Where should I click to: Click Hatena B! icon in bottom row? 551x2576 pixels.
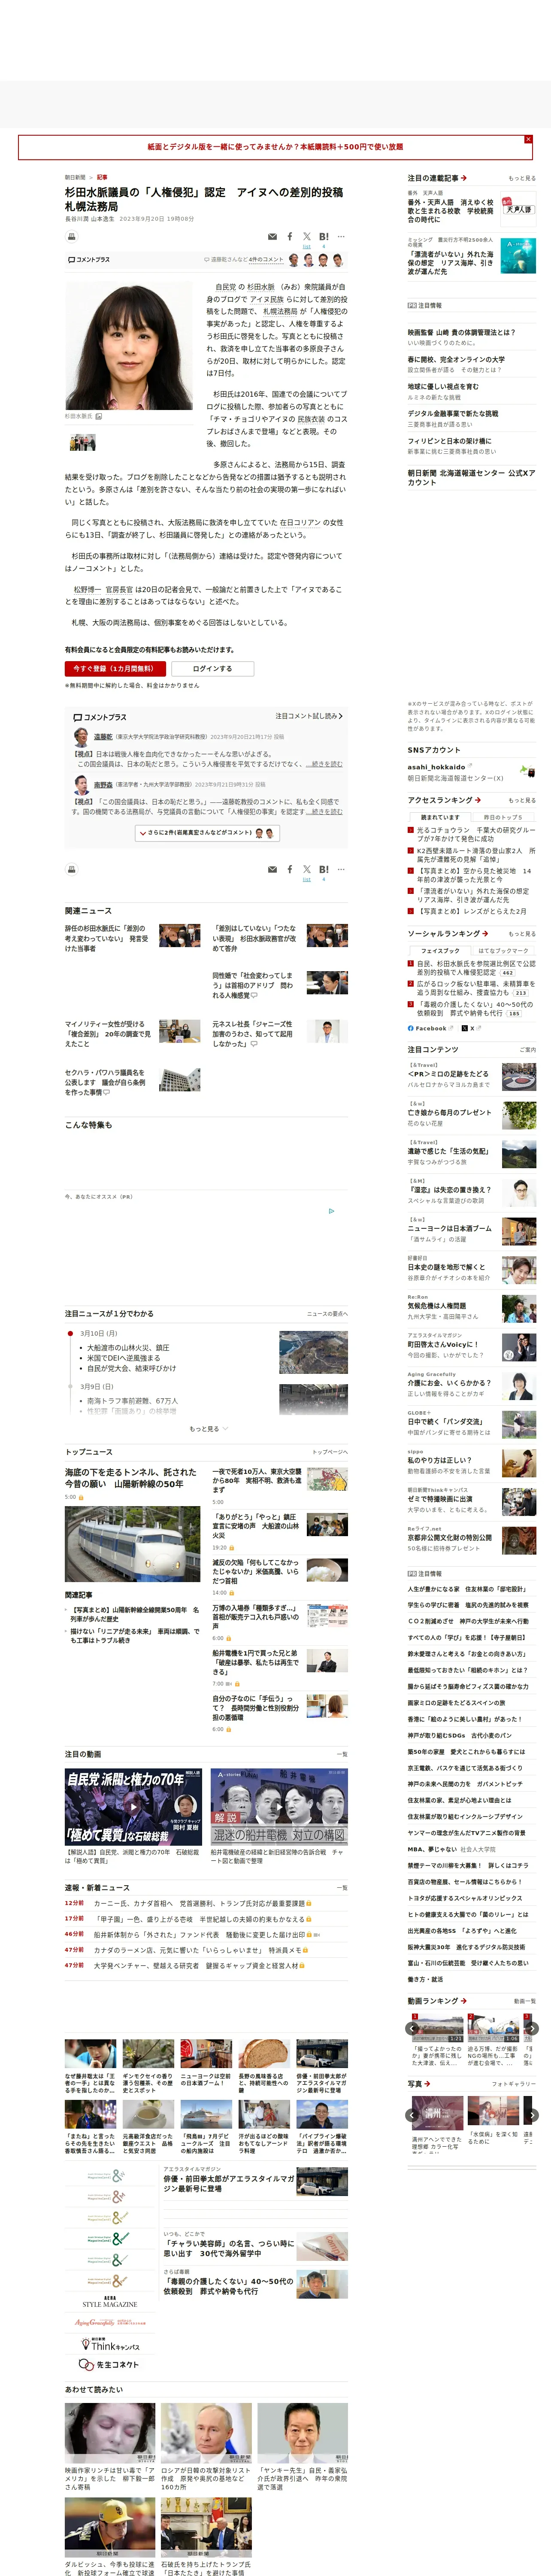coord(324,870)
